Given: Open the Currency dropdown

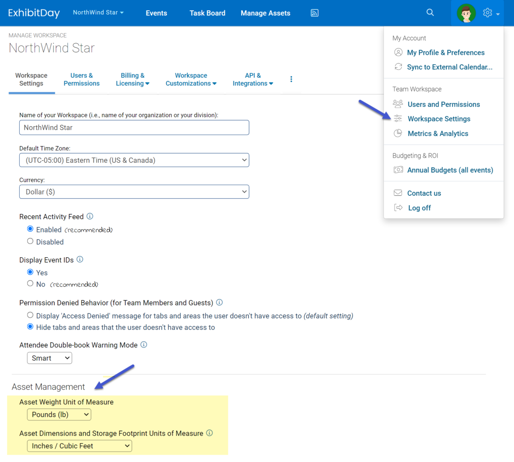Looking at the screenshot, I should [x=134, y=192].
